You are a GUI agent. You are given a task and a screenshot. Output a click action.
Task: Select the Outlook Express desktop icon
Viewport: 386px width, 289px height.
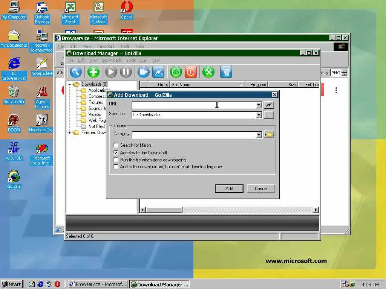(x=42, y=13)
